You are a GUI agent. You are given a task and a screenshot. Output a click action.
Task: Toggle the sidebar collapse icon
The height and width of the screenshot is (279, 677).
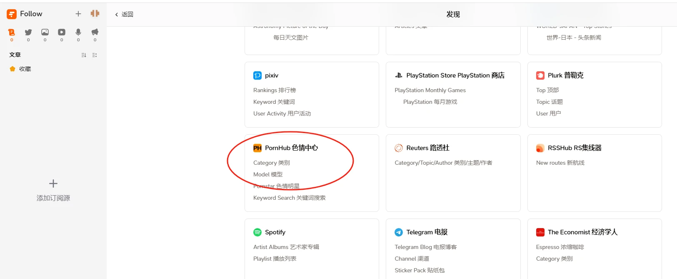pyautogui.click(x=95, y=14)
